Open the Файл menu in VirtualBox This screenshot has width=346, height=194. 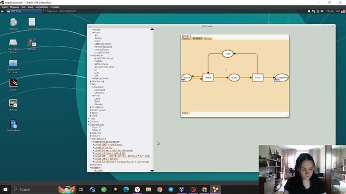(5, 7)
